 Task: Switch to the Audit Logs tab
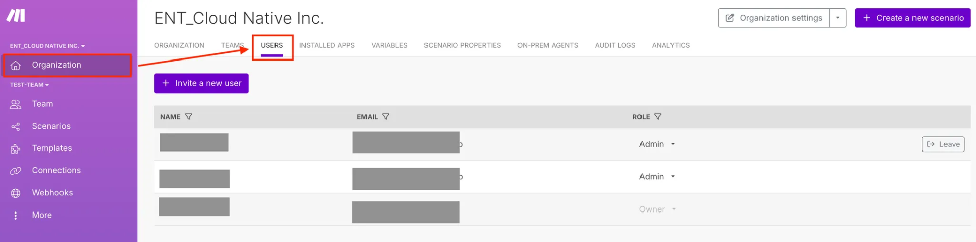pyautogui.click(x=615, y=45)
